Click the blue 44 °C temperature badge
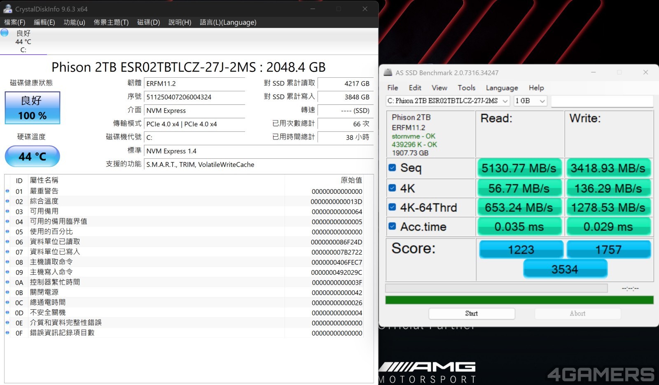The width and height of the screenshot is (659, 385). pyautogui.click(x=32, y=156)
